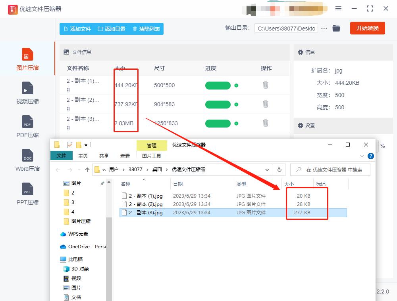Click the 设置 gear panel header icon
This screenshot has height=301, width=397.
pyautogui.click(x=301, y=126)
